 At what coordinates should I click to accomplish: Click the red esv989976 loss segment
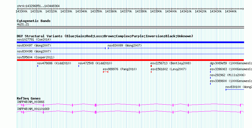tap(106, 72)
